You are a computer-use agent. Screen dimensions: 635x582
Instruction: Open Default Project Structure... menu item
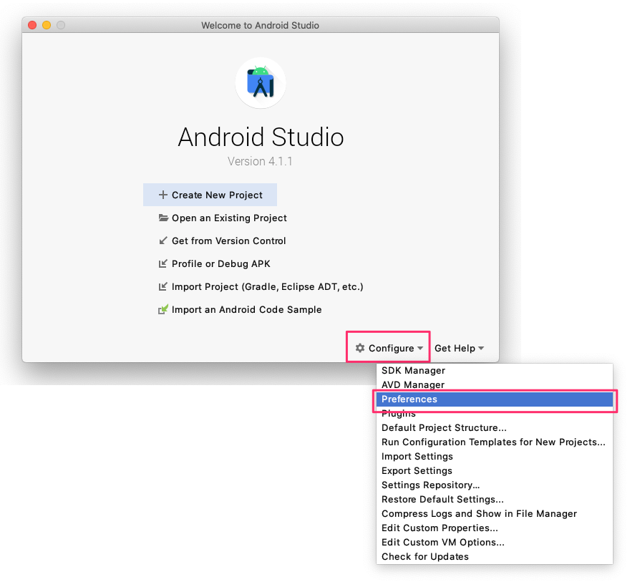coord(495,427)
